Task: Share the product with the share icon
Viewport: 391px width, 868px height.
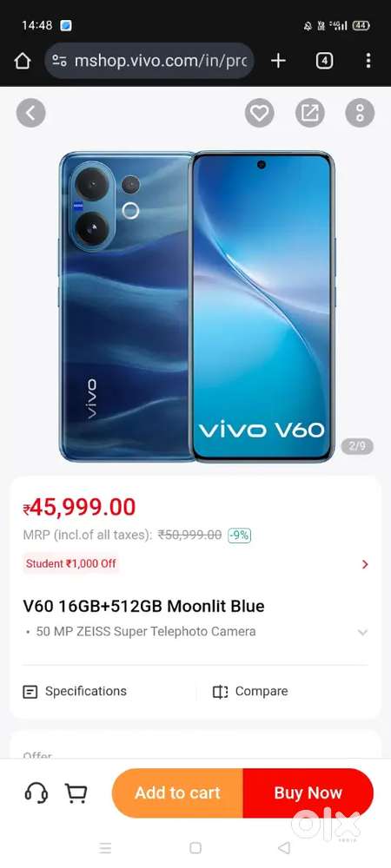Action: click(309, 114)
